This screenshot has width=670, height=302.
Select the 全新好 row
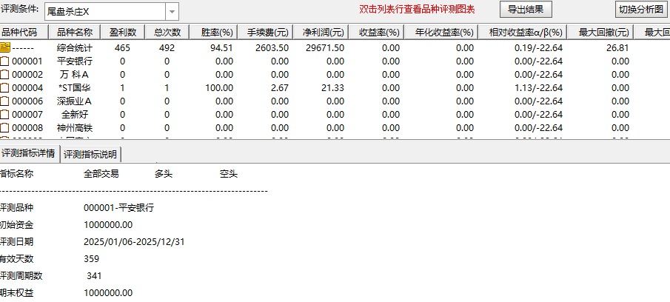pos(74,115)
